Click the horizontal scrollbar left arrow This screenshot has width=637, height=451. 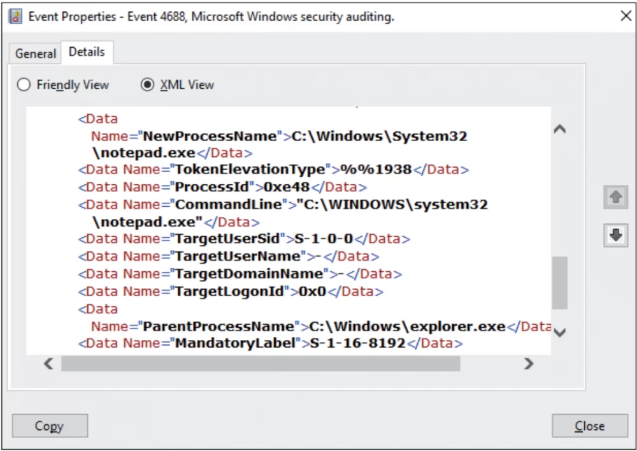click(x=48, y=364)
